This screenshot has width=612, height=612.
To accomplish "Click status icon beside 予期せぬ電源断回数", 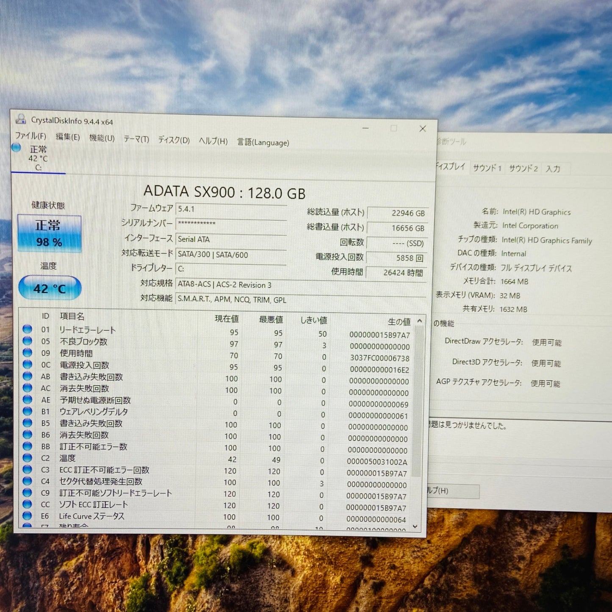I will coord(27,400).
